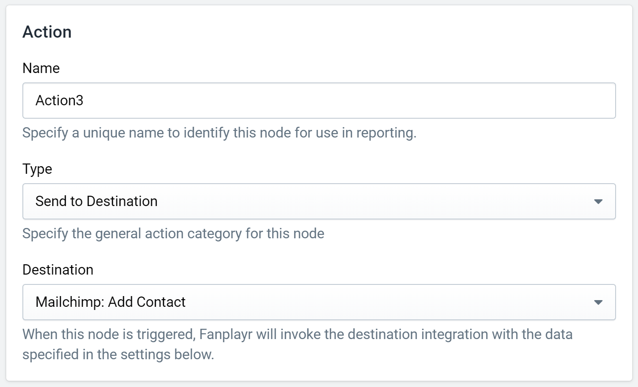Click the Type field label

coord(37,169)
